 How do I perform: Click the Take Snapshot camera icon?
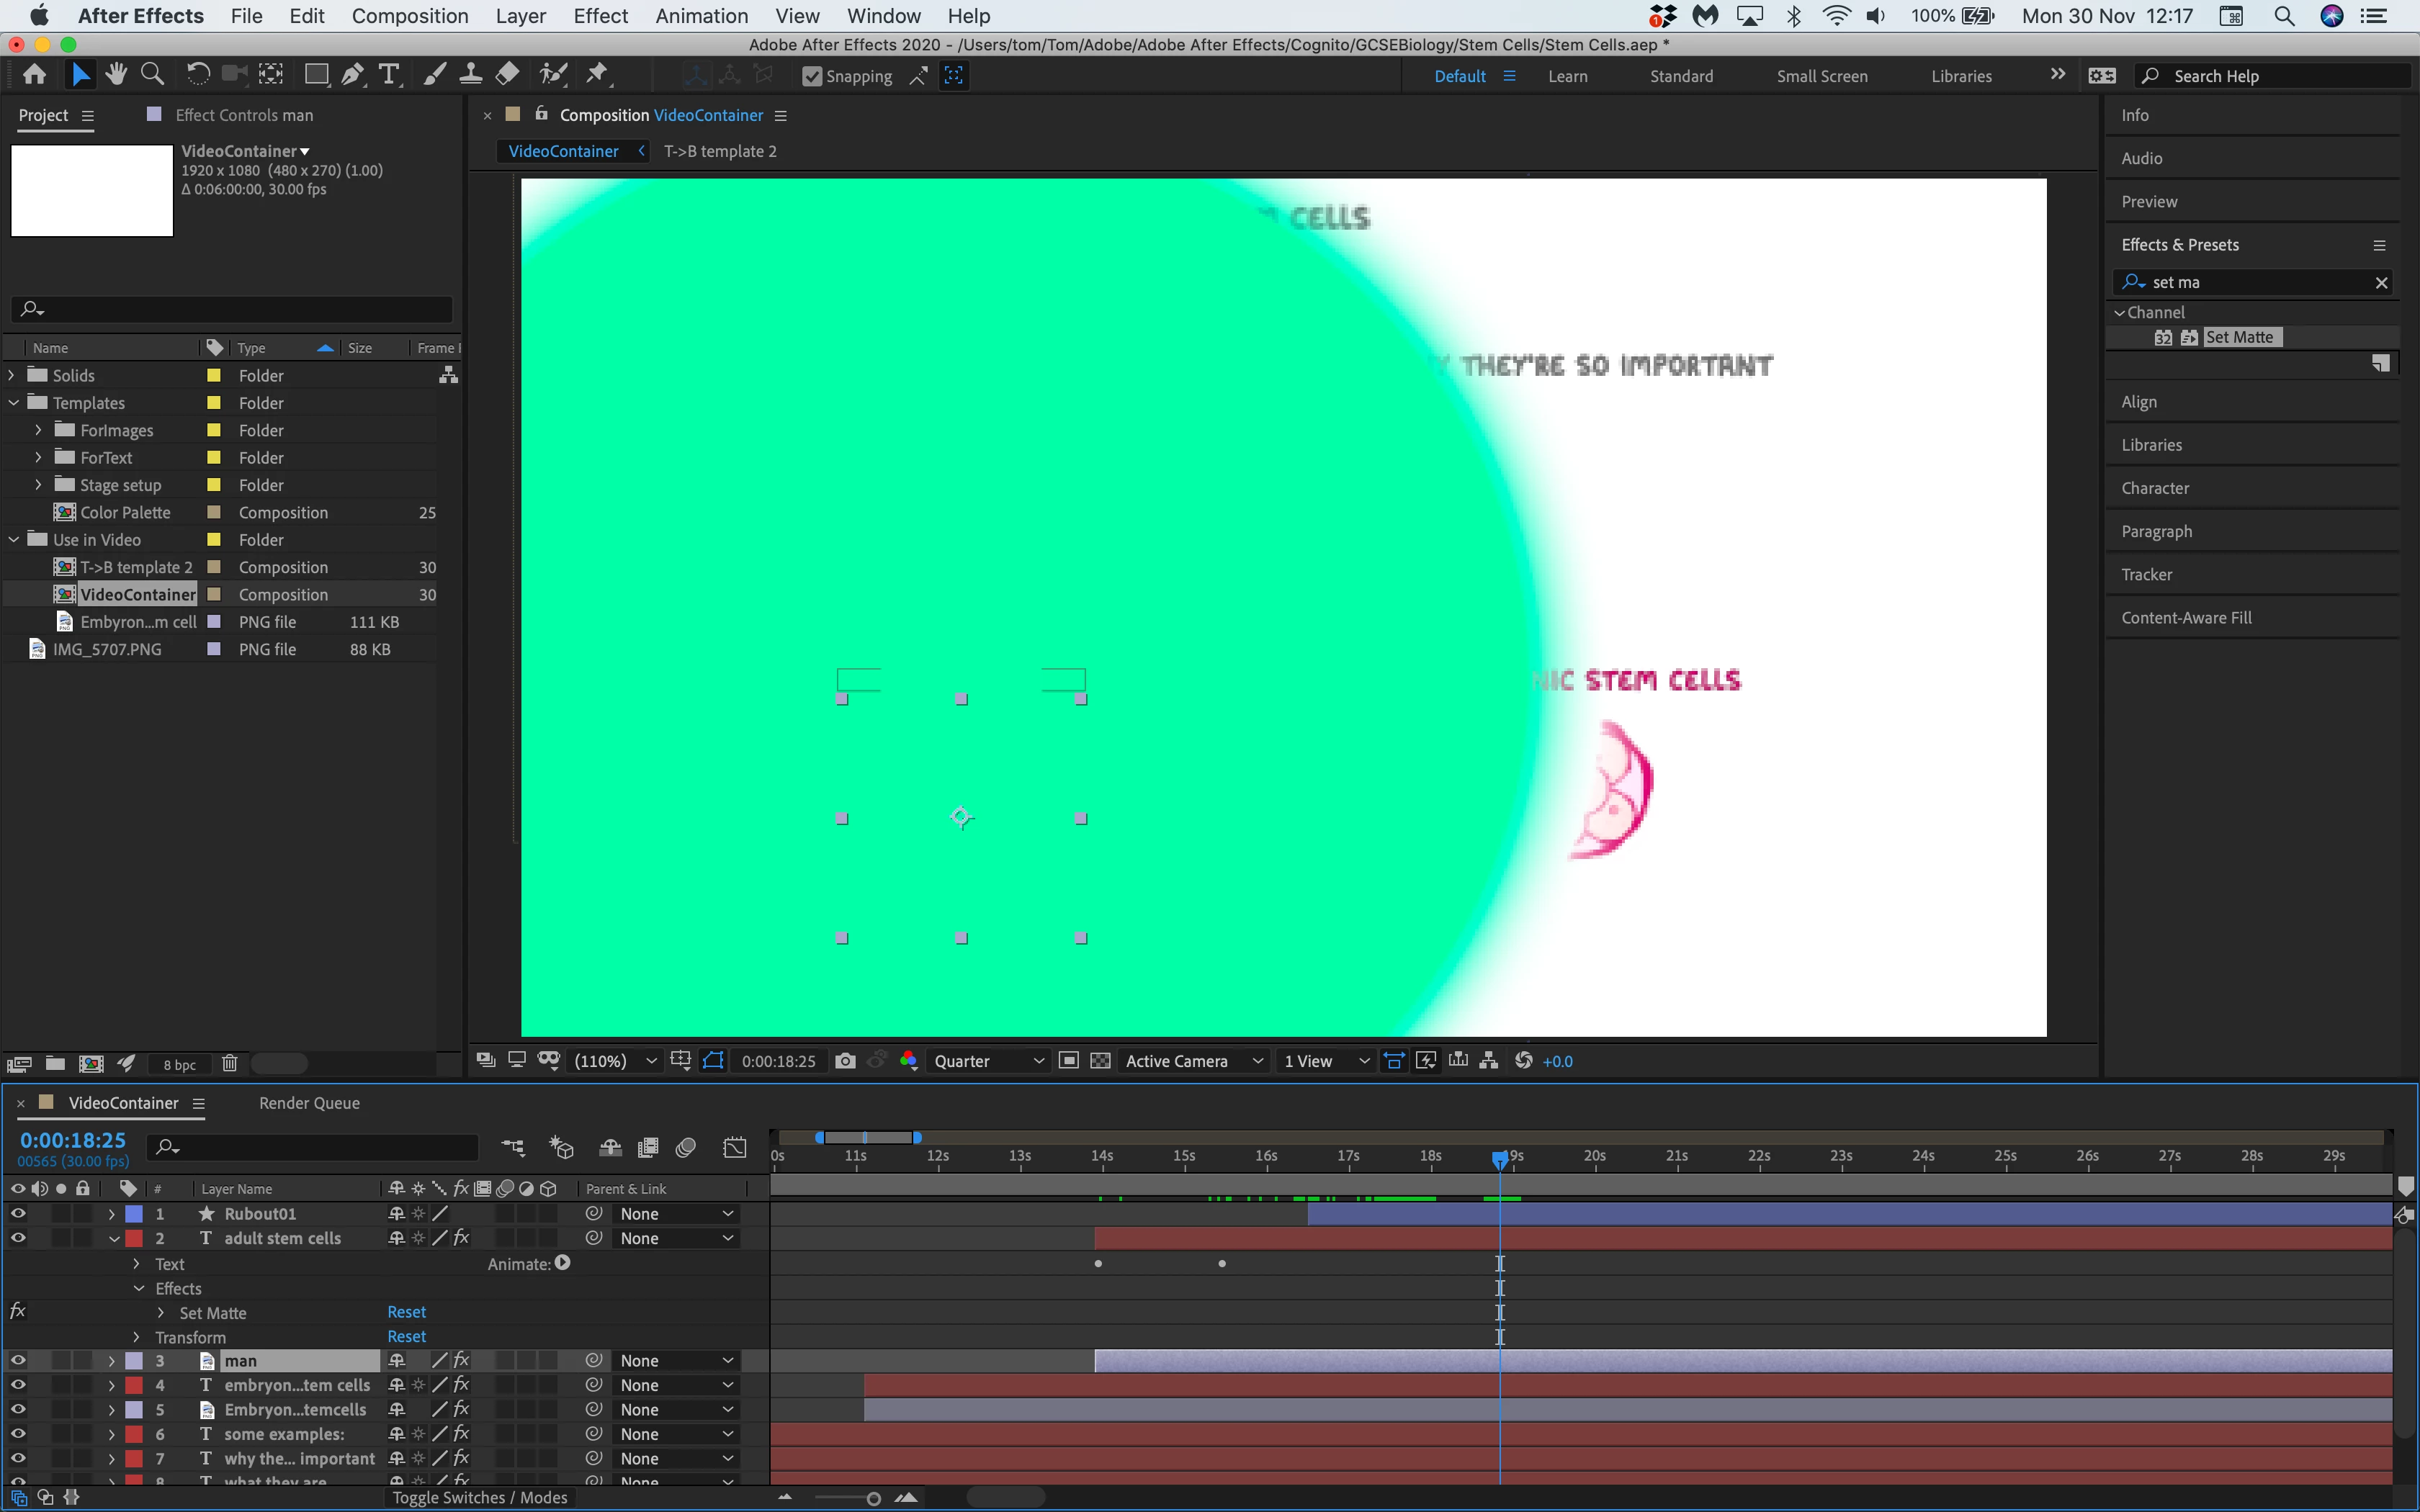point(845,1061)
